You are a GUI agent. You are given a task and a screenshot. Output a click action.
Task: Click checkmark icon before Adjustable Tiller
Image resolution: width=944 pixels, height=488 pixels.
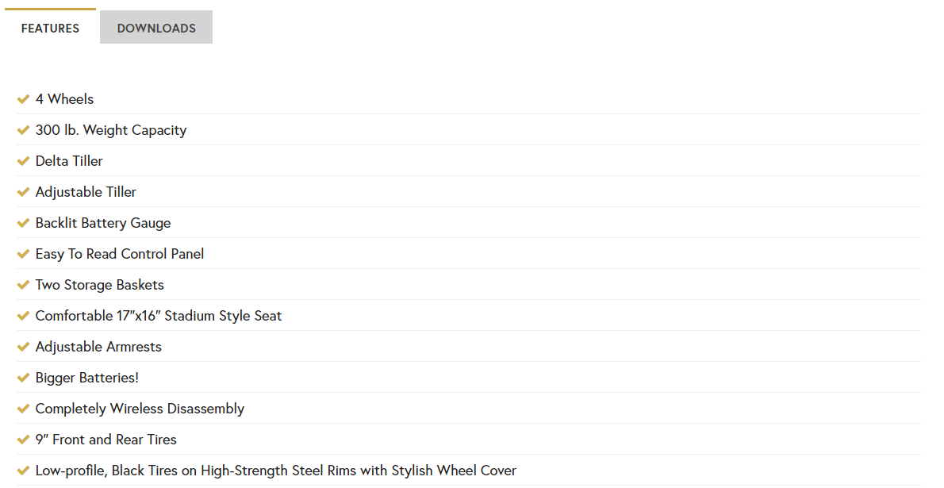coord(23,192)
